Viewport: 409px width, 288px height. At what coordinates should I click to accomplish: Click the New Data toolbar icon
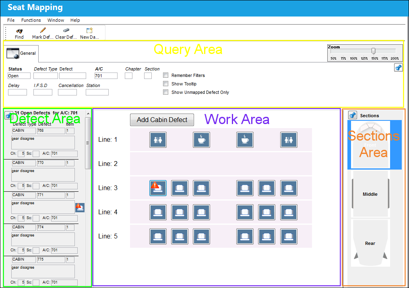point(89,30)
